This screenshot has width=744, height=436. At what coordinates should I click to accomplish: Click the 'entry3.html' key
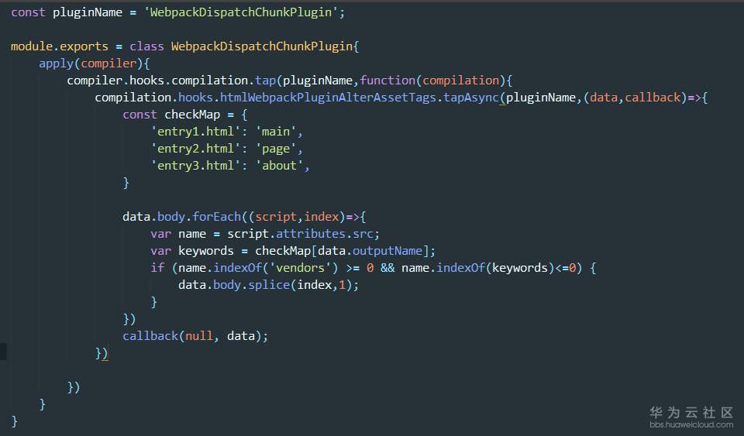tap(195, 166)
